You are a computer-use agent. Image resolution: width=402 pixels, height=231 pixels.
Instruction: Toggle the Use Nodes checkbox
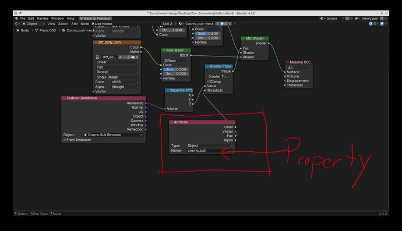(x=93, y=23)
